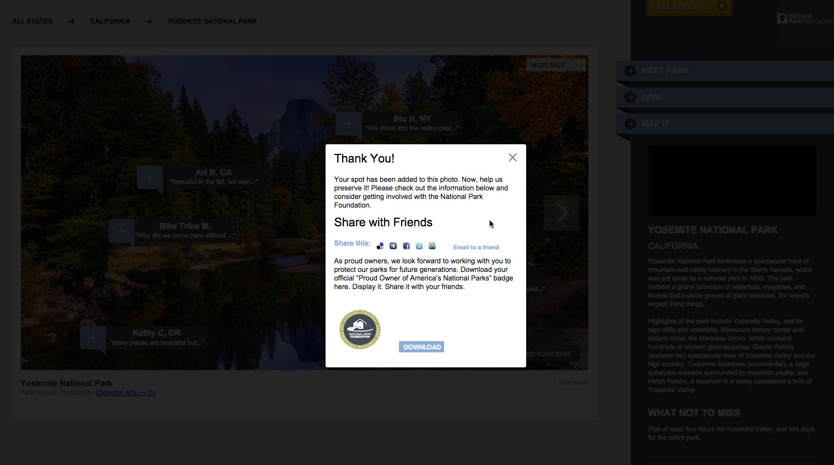Viewport: 834px width, 465px height.
Task: Click the TAKE ACTION button
Action: point(689,7)
